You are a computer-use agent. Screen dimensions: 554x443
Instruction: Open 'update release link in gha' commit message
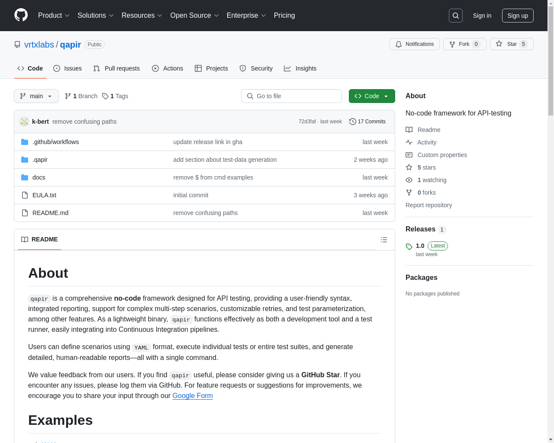pyautogui.click(x=208, y=142)
